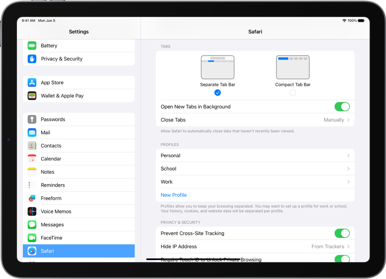Image resolution: width=386 pixels, height=279 pixels.
Task: Open the School profile row
Action: pyautogui.click(x=255, y=169)
